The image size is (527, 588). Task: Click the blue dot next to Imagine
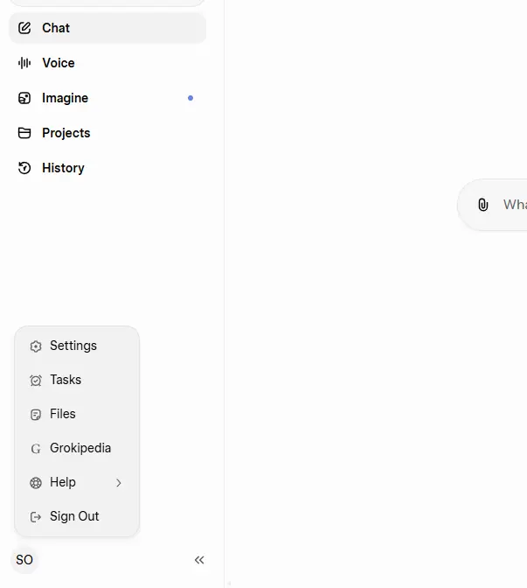tap(191, 98)
